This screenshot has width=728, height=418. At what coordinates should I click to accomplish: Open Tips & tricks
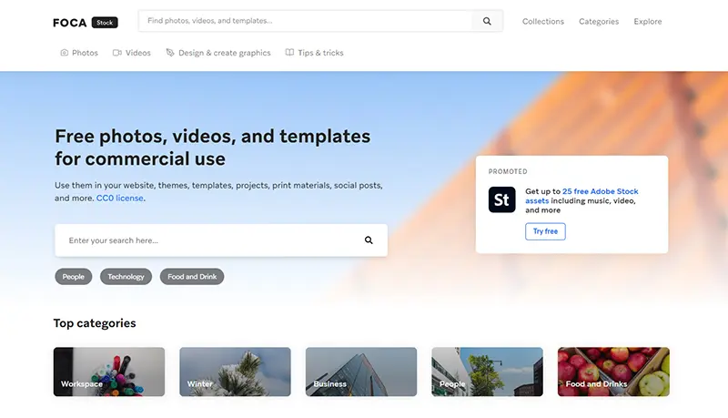coord(314,53)
